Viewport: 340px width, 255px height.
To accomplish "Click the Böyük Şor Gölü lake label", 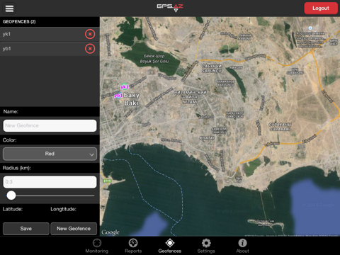I will point(154,59).
